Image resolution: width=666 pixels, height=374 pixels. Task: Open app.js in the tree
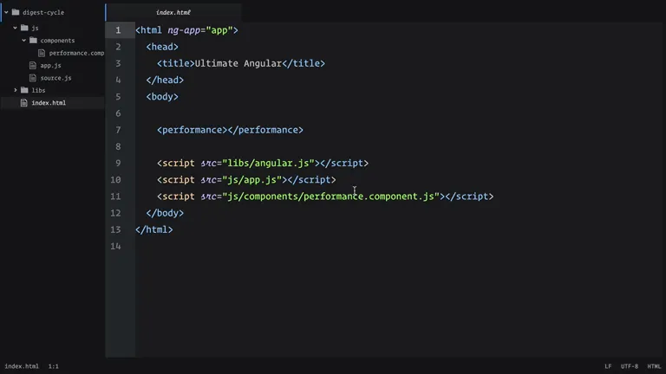point(50,65)
